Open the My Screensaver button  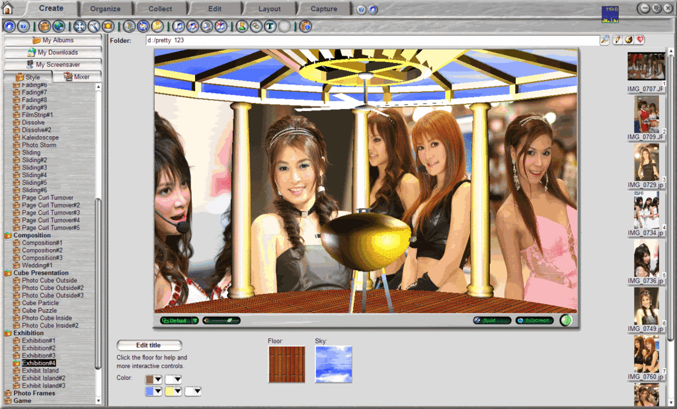[53, 64]
